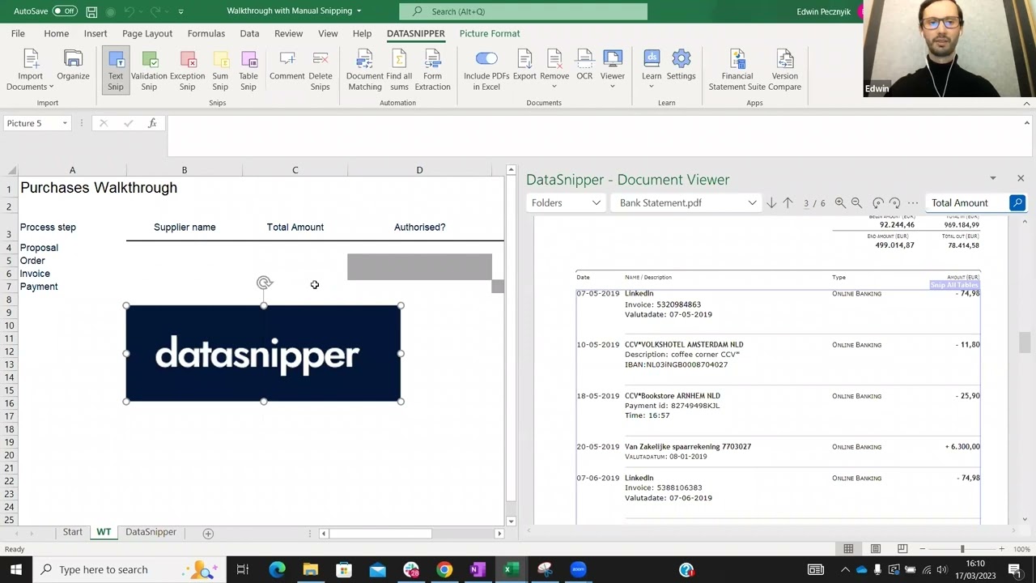1036x583 pixels.
Task: Open the Folders dropdown
Action: 566,203
